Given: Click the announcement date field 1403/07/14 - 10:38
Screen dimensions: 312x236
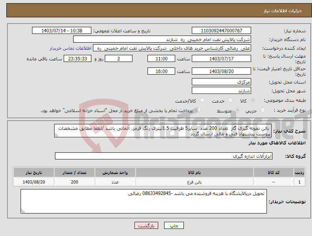Looking at the screenshot, I should coord(62,31).
